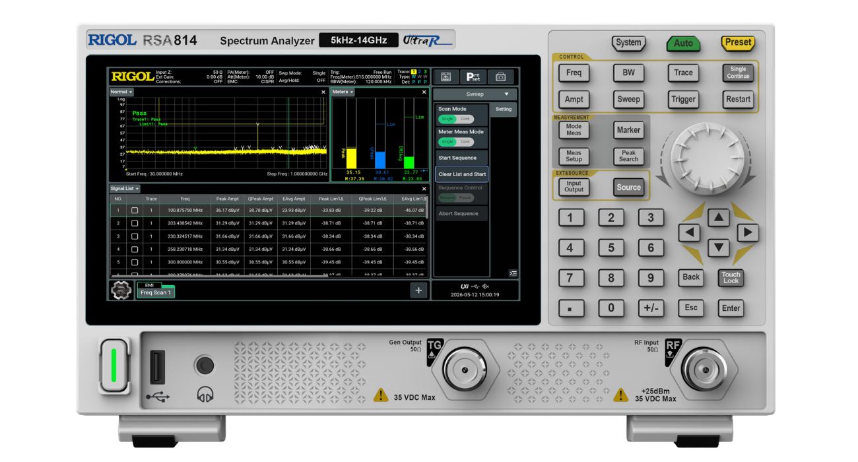The image size is (858, 462).
Task: Hit the +/- sign key
Action: (651, 308)
